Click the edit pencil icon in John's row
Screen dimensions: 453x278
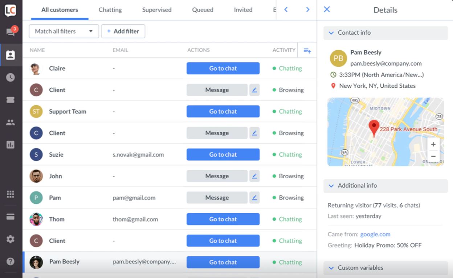click(254, 176)
